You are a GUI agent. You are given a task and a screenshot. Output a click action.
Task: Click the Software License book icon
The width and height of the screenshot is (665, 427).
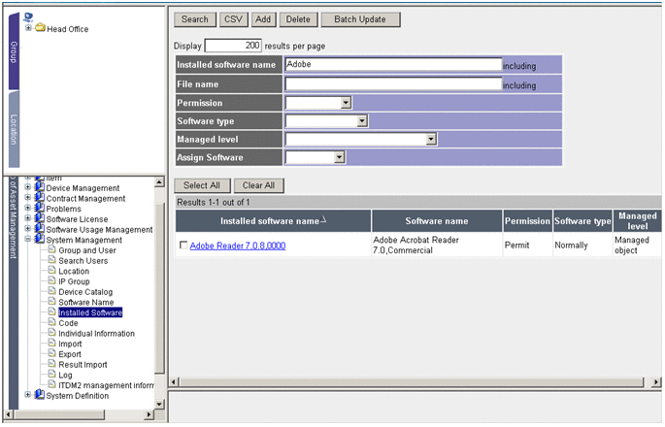tap(40, 219)
